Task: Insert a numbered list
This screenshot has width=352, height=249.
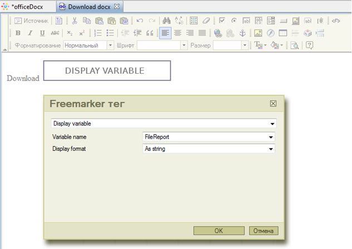Action: pos(98,33)
